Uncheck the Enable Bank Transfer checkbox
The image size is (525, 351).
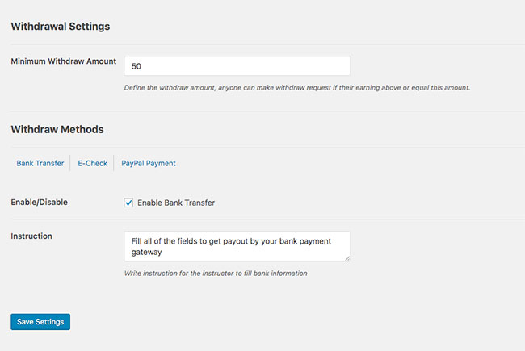[128, 203]
